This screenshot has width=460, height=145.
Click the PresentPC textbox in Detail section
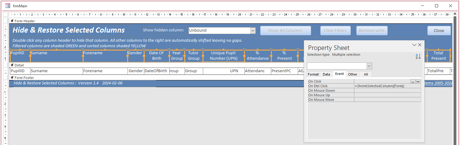tap(284, 71)
